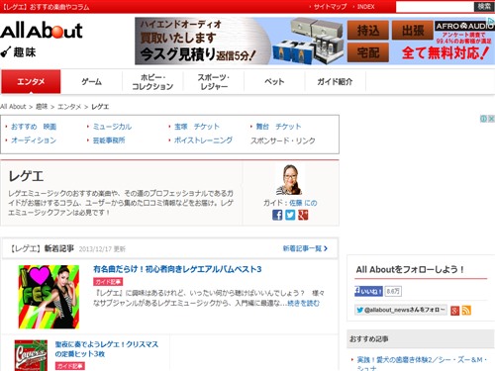This screenshot has height=371, width=495.
Task: Open the guide's Twitter profile icon
Action: (x=290, y=215)
